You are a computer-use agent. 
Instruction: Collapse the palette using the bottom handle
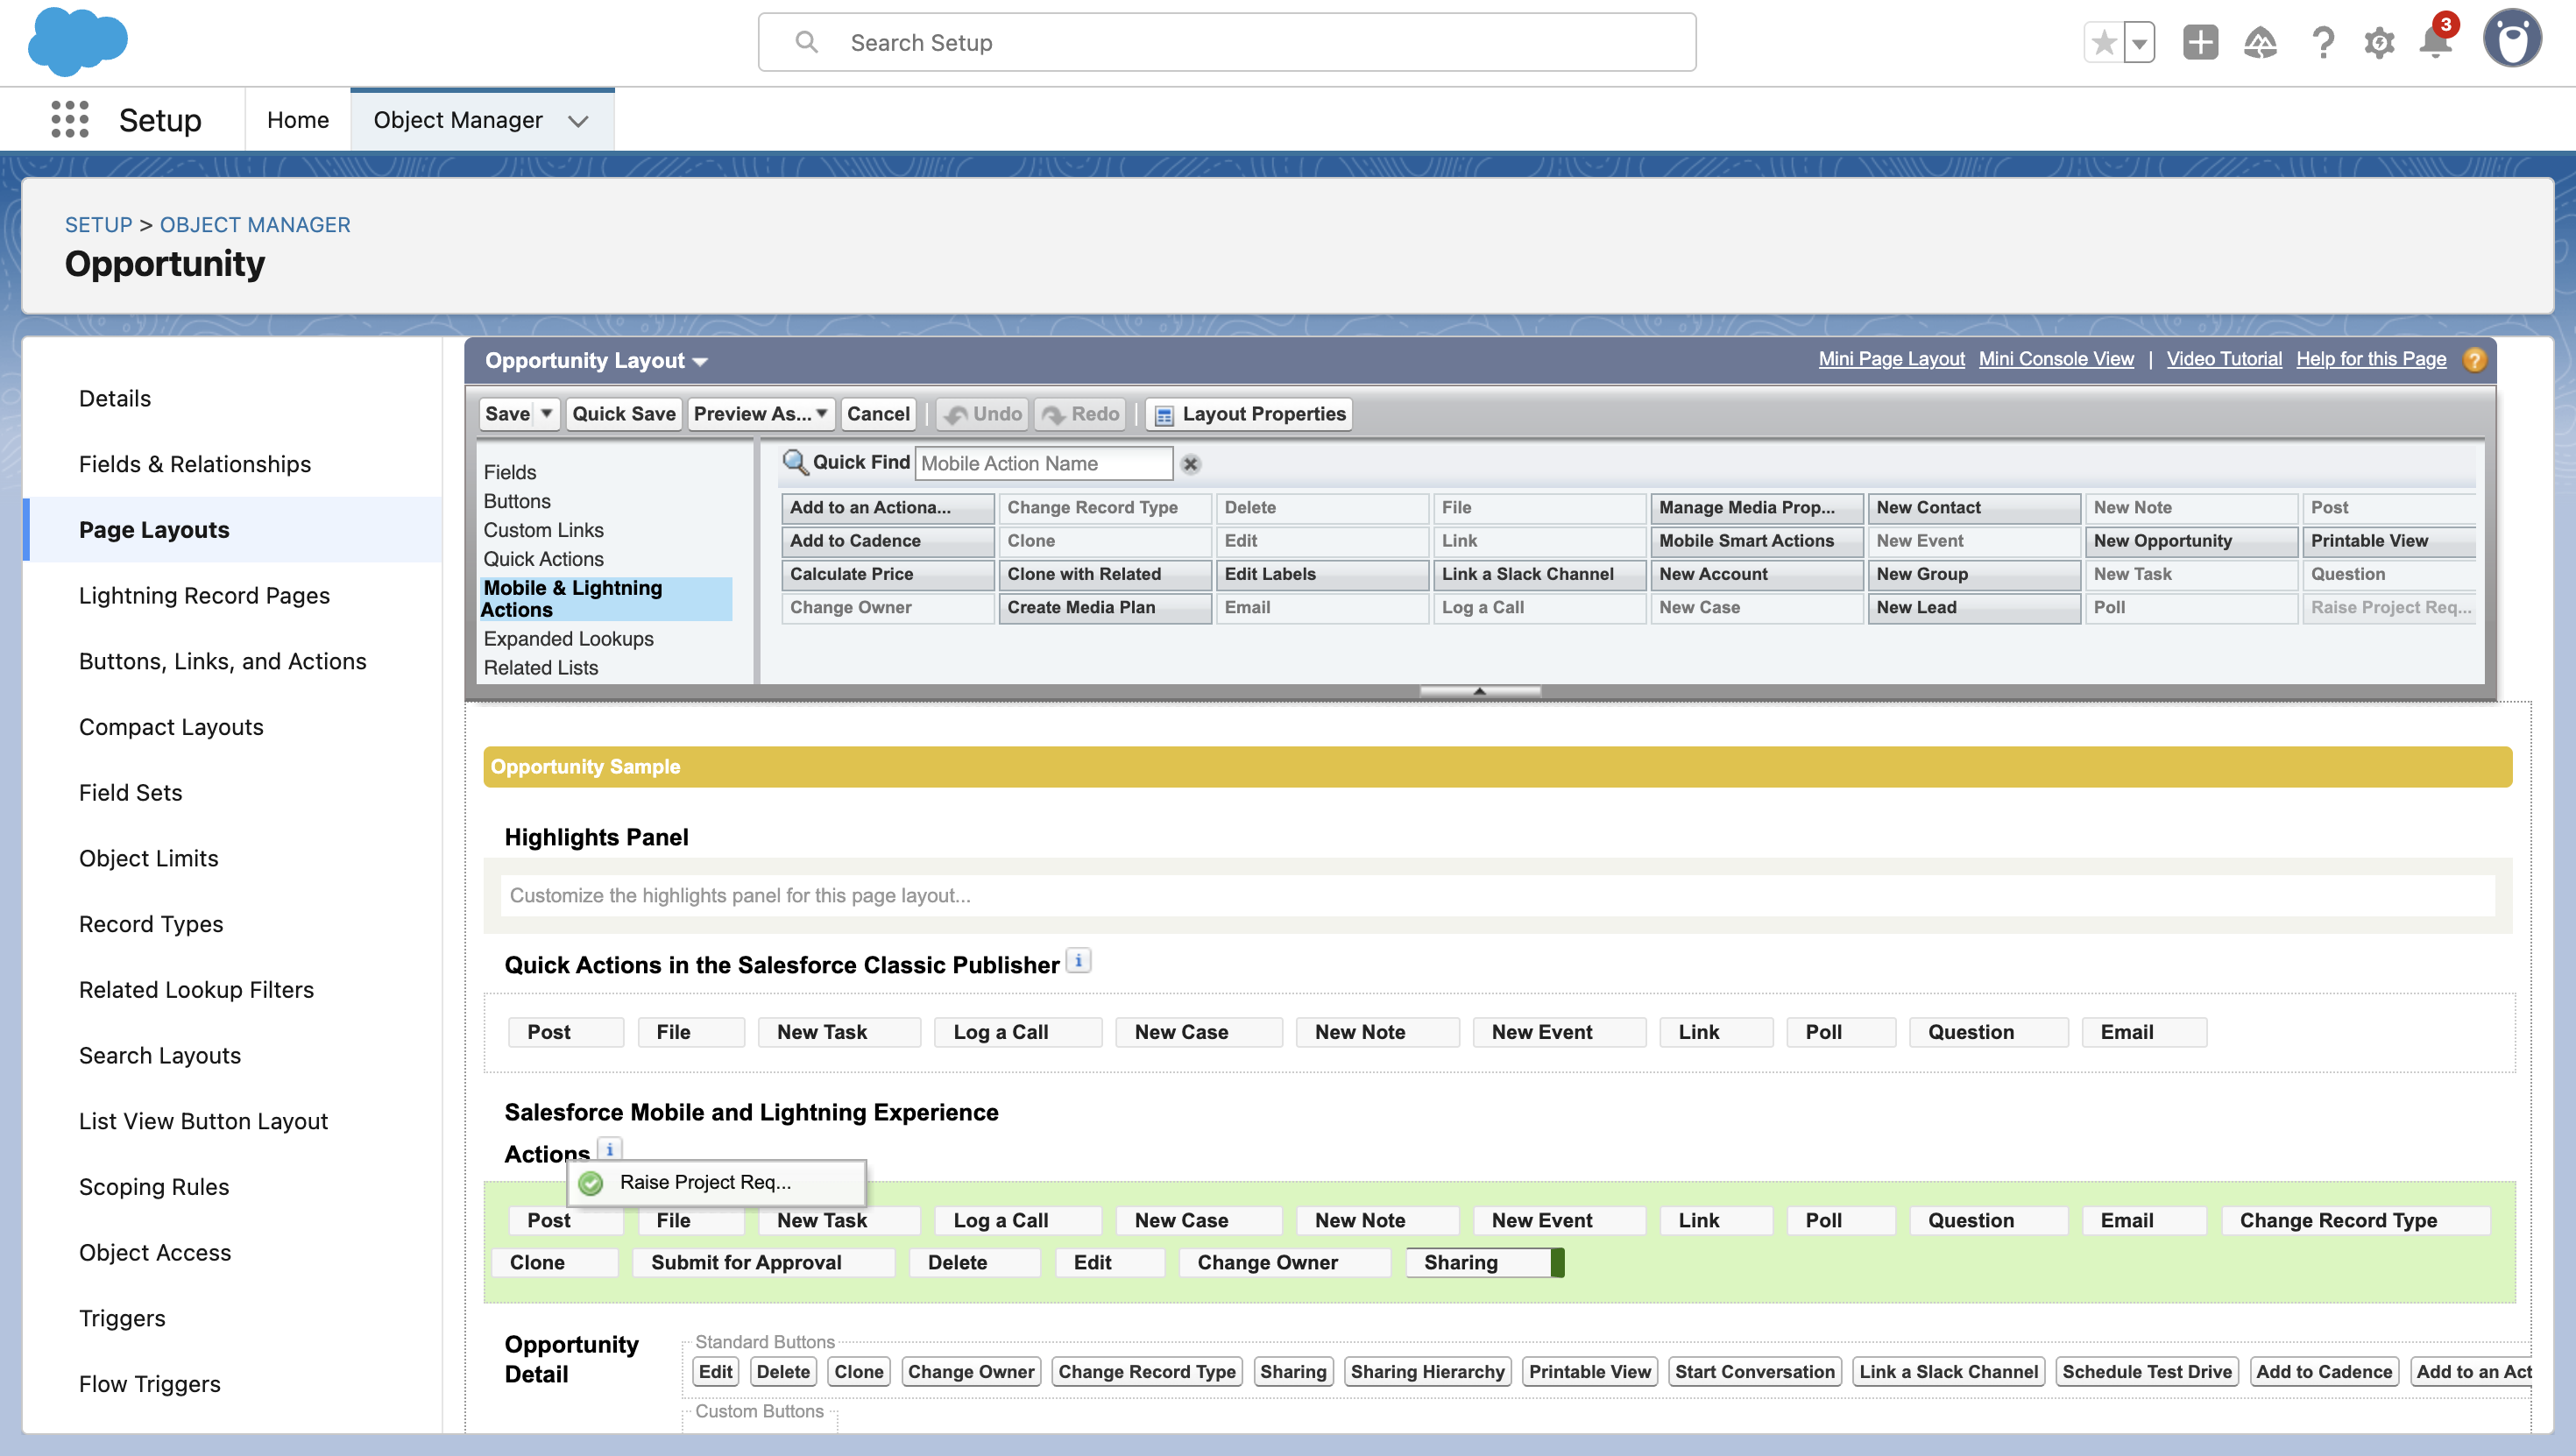coord(1479,691)
